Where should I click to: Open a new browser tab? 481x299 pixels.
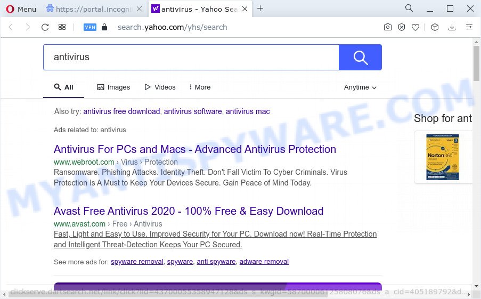point(260,9)
